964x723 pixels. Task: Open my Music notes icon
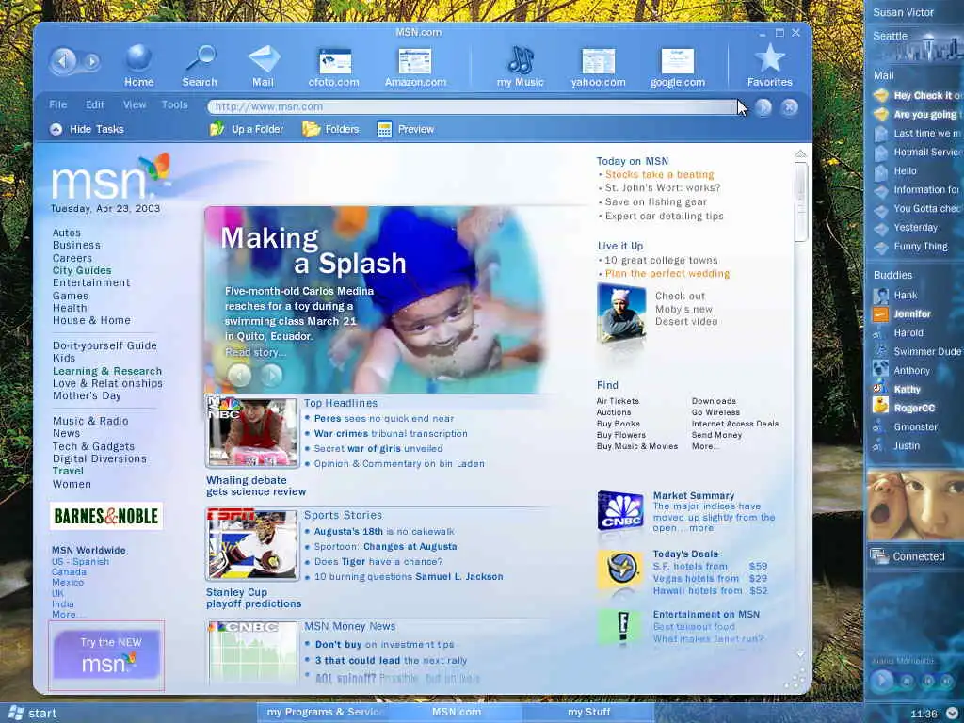(521, 60)
